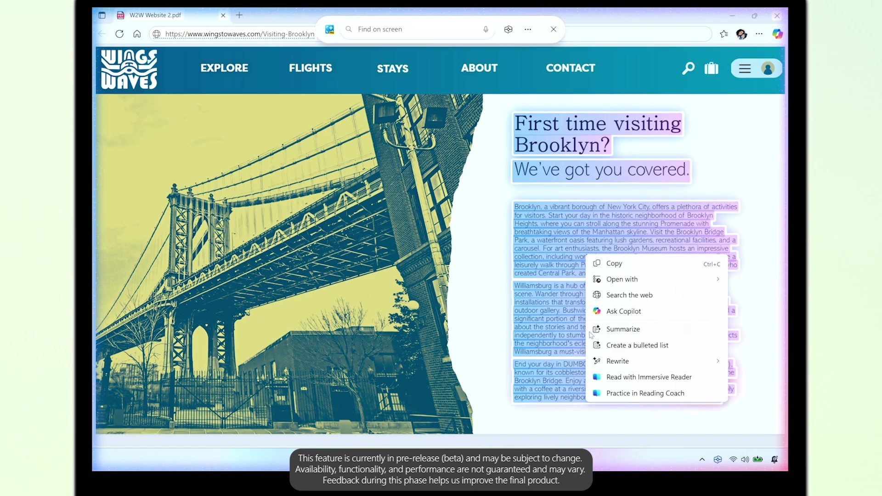882x496 pixels.
Task: Open the three-dot menu in Find on screen bar
Action: tap(528, 29)
